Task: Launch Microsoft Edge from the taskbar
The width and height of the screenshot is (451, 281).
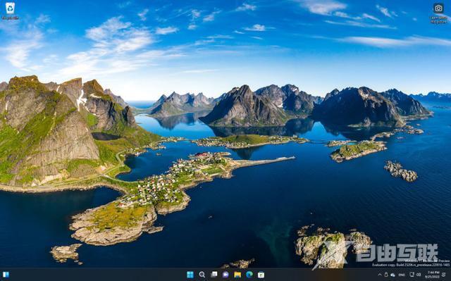Action: (249, 275)
